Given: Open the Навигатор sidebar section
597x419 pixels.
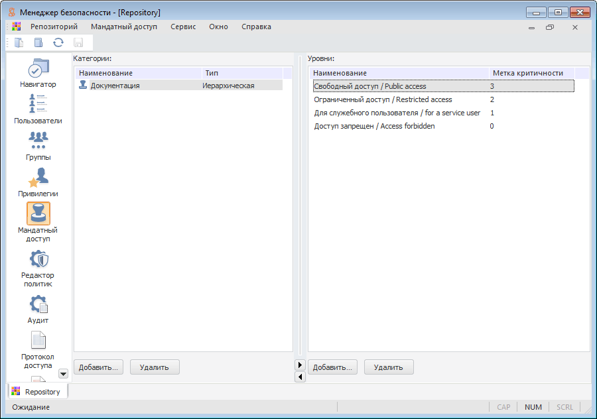Looking at the screenshot, I should [x=38, y=73].
